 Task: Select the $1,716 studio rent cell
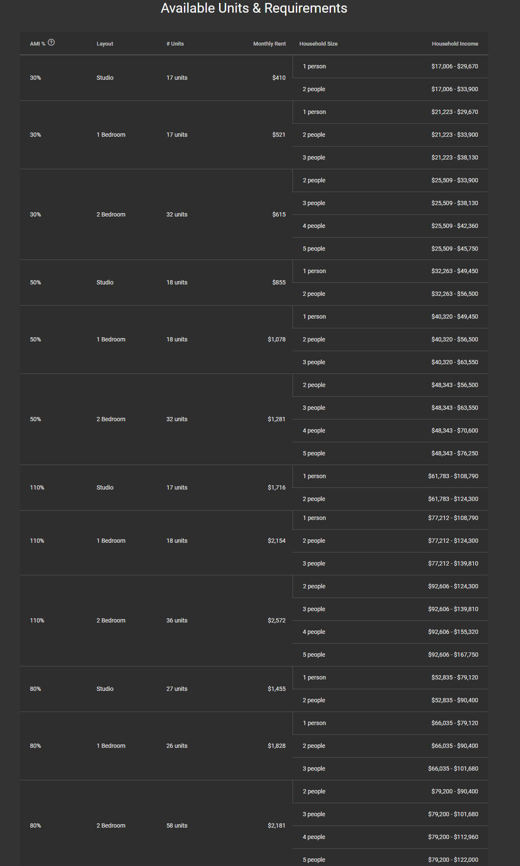[x=276, y=487]
